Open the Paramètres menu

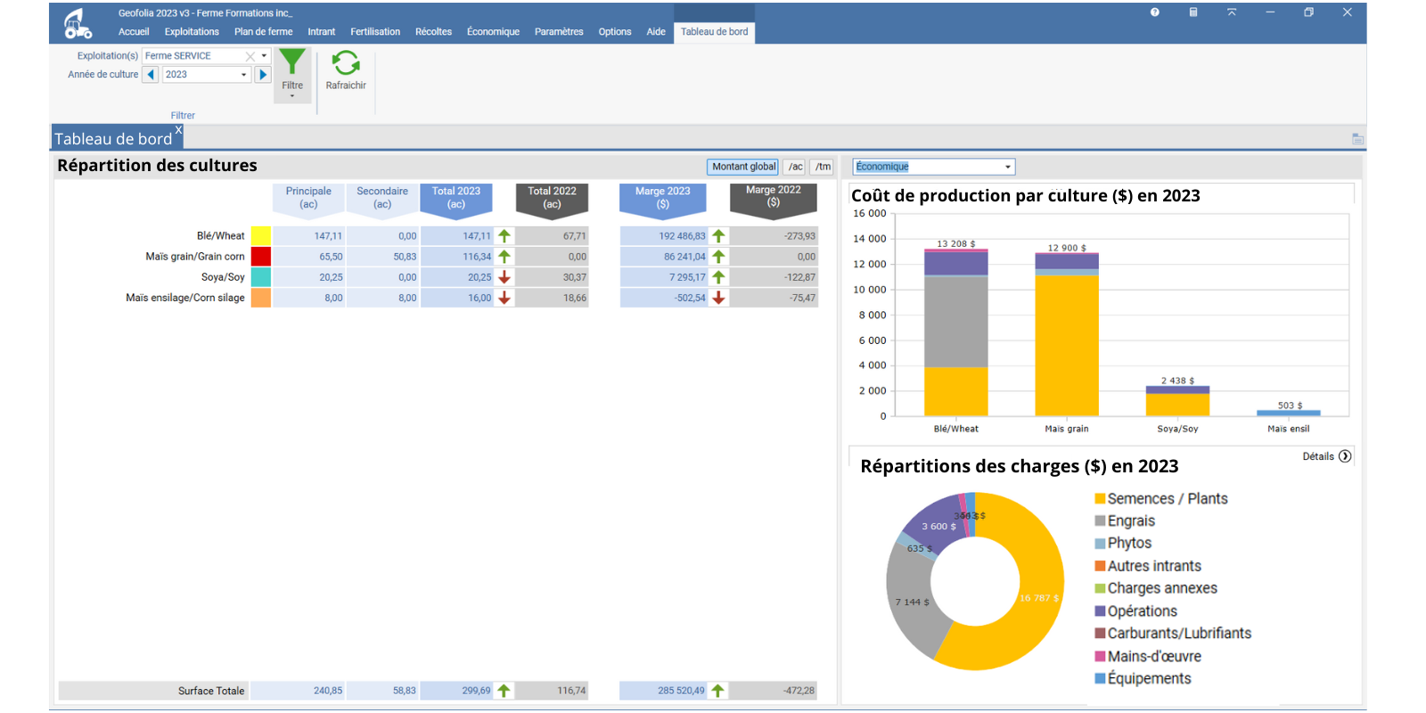pyautogui.click(x=559, y=32)
